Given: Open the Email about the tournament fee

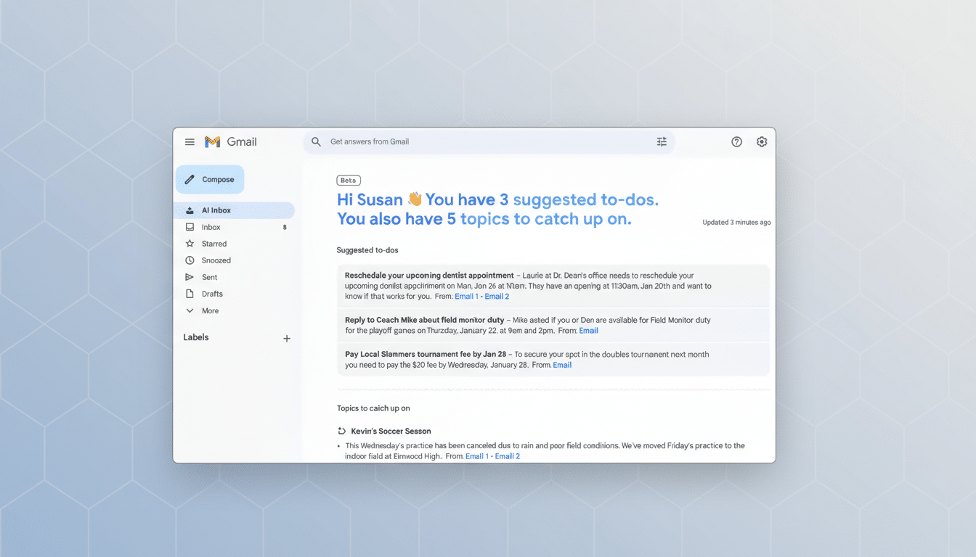Looking at the screenshot, I should click(562, 365).
